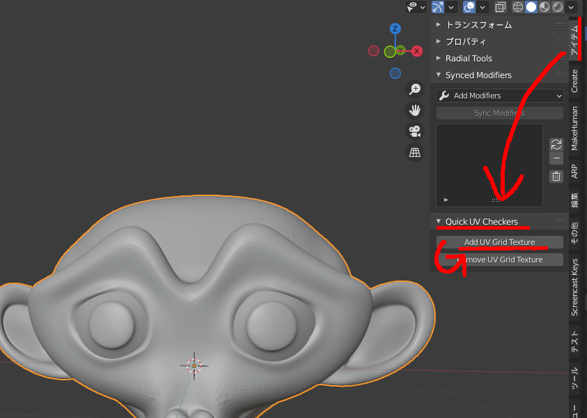Click the hand pan icon in the viewport

click(x=415, y=110)
